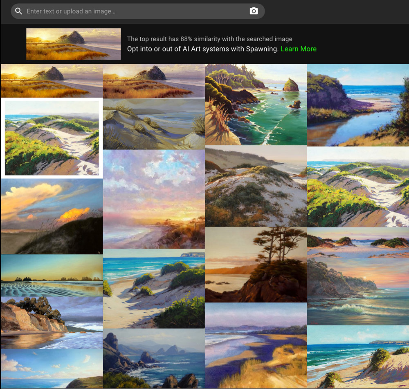Open the first top-left golden dune result
Viewport: 409px width, 389px height.
click(x=52, y=81)
